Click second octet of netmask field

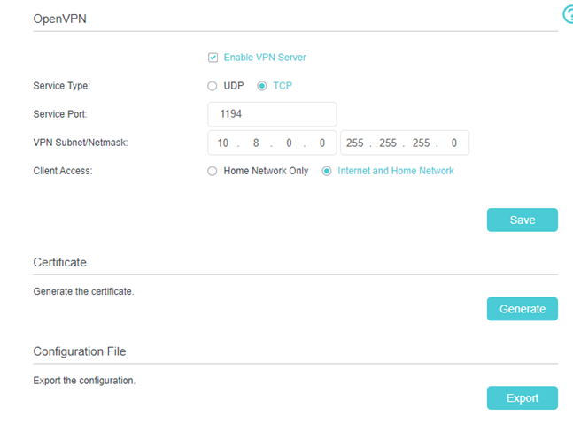pyautogui.click(x=388, y=143)
